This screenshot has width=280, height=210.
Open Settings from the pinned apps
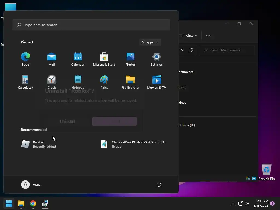[x=157, y=59]
